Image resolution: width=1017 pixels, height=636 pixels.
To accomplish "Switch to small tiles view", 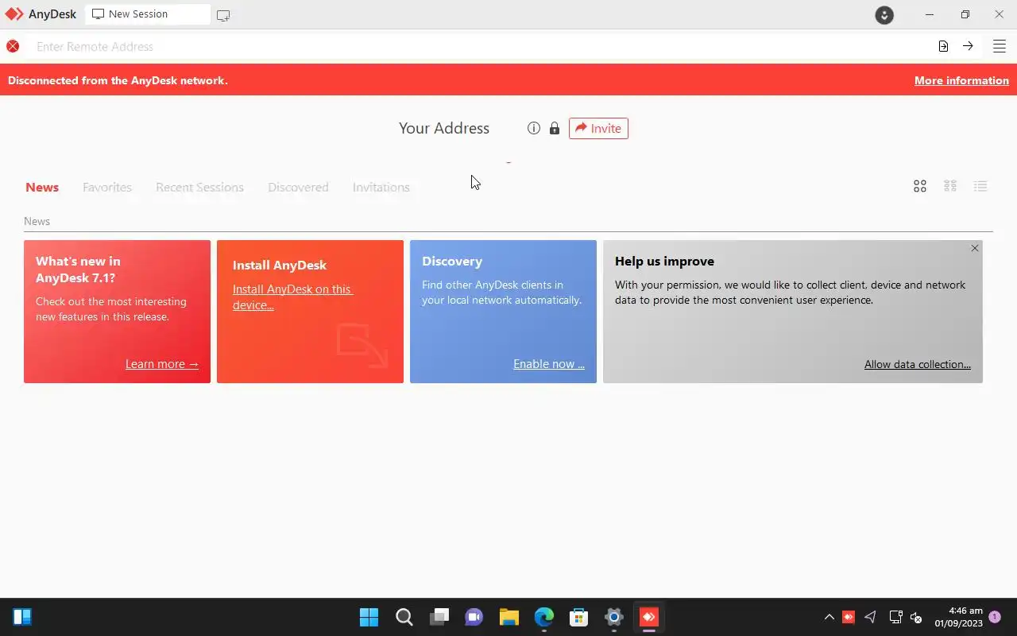I will [950, 186].
